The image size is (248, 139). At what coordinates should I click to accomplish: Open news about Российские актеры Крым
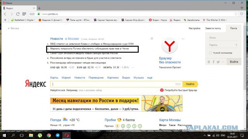[86, 58]
